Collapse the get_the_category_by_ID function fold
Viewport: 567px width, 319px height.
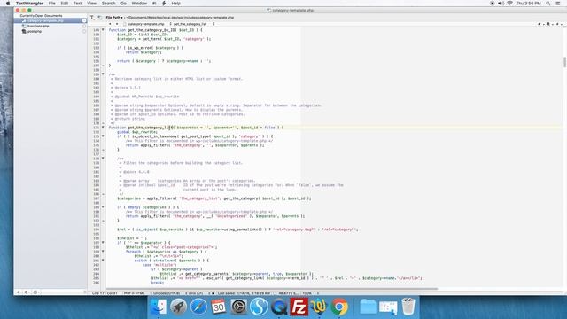(103, 30)
